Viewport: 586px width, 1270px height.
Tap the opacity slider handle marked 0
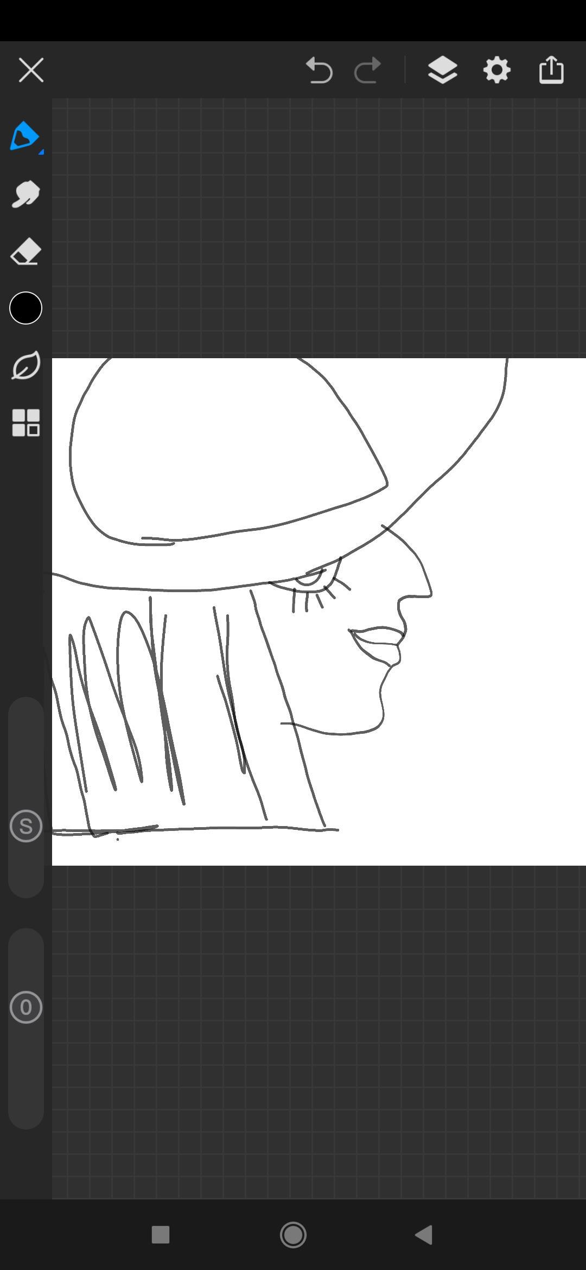26,1007
